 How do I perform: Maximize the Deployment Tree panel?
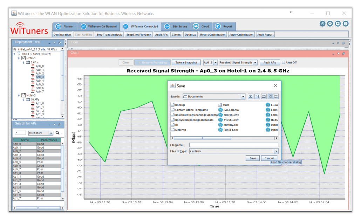click(x=55, y=43)
